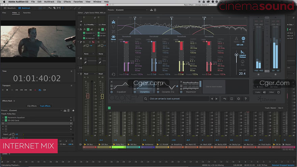Expand effect slot 3 arrow menu
This screenshot has width=297, height=167.
71,123
